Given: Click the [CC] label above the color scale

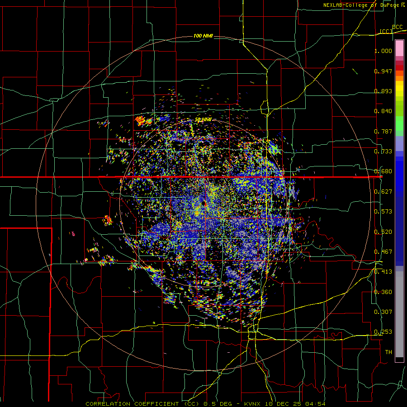Looking at the screenshot, I should [386, 31].
